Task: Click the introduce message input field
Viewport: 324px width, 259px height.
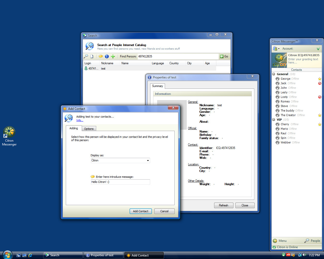Action: [x=120, y=182]
